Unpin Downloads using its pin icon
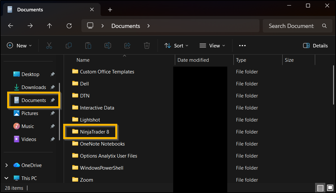Viewport: 336px width, 193px height. [x=52, y=87]
